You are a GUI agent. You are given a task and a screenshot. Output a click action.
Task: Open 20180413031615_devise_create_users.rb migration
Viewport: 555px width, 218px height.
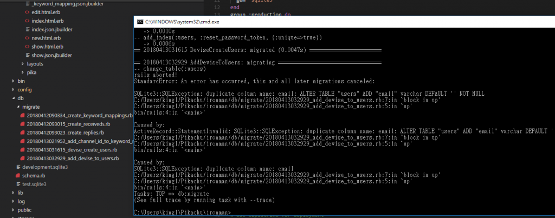click(72, 150)
